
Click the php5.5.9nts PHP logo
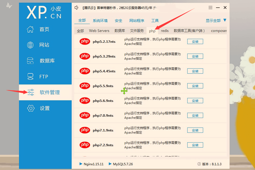pos(85,86)
